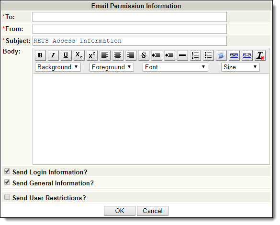This screenshot has width=280, height=225.
Task: Check Send User Restrictions checkbox
Action: 7,197
